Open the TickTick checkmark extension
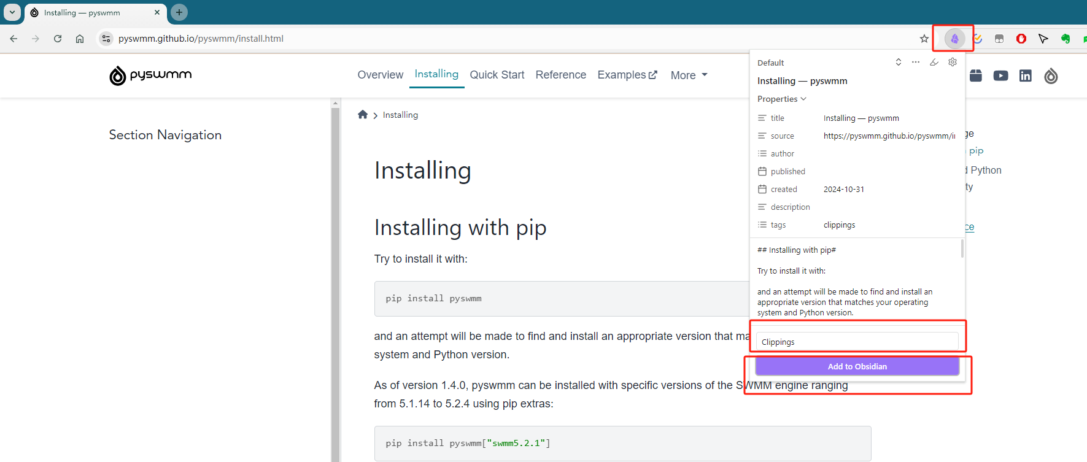Screen dimensions: 1087x462 point(978,39)
